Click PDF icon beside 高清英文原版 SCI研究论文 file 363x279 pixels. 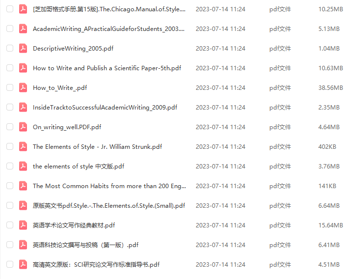pyautogui.click(x=23, y=264)
